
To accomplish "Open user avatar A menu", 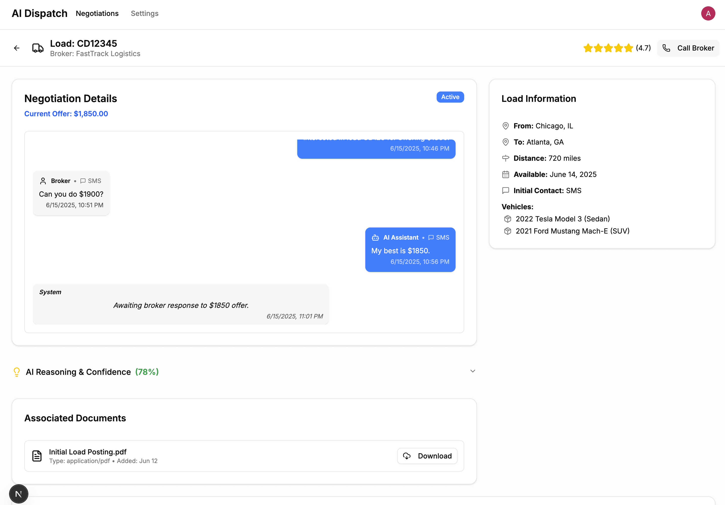I will (x=708, y=14).
